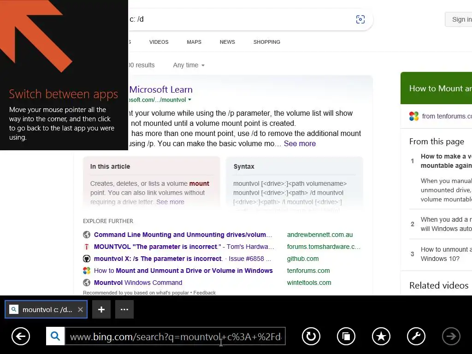This screenshot has width=472, height=354.
Task: Click the tenforums.com domain link
Action: pos(308,271)
